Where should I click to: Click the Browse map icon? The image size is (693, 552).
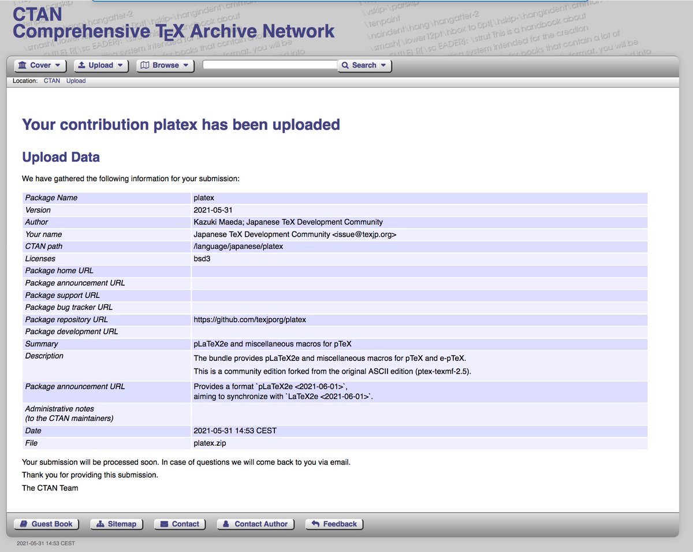(145, 65)
